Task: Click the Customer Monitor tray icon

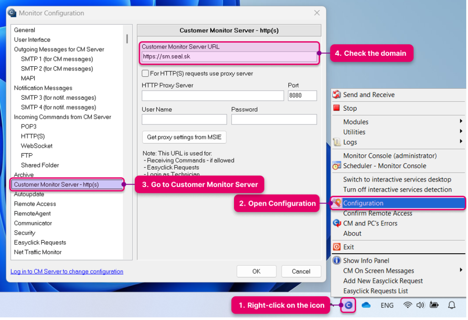Action: (x=349, y=305)
